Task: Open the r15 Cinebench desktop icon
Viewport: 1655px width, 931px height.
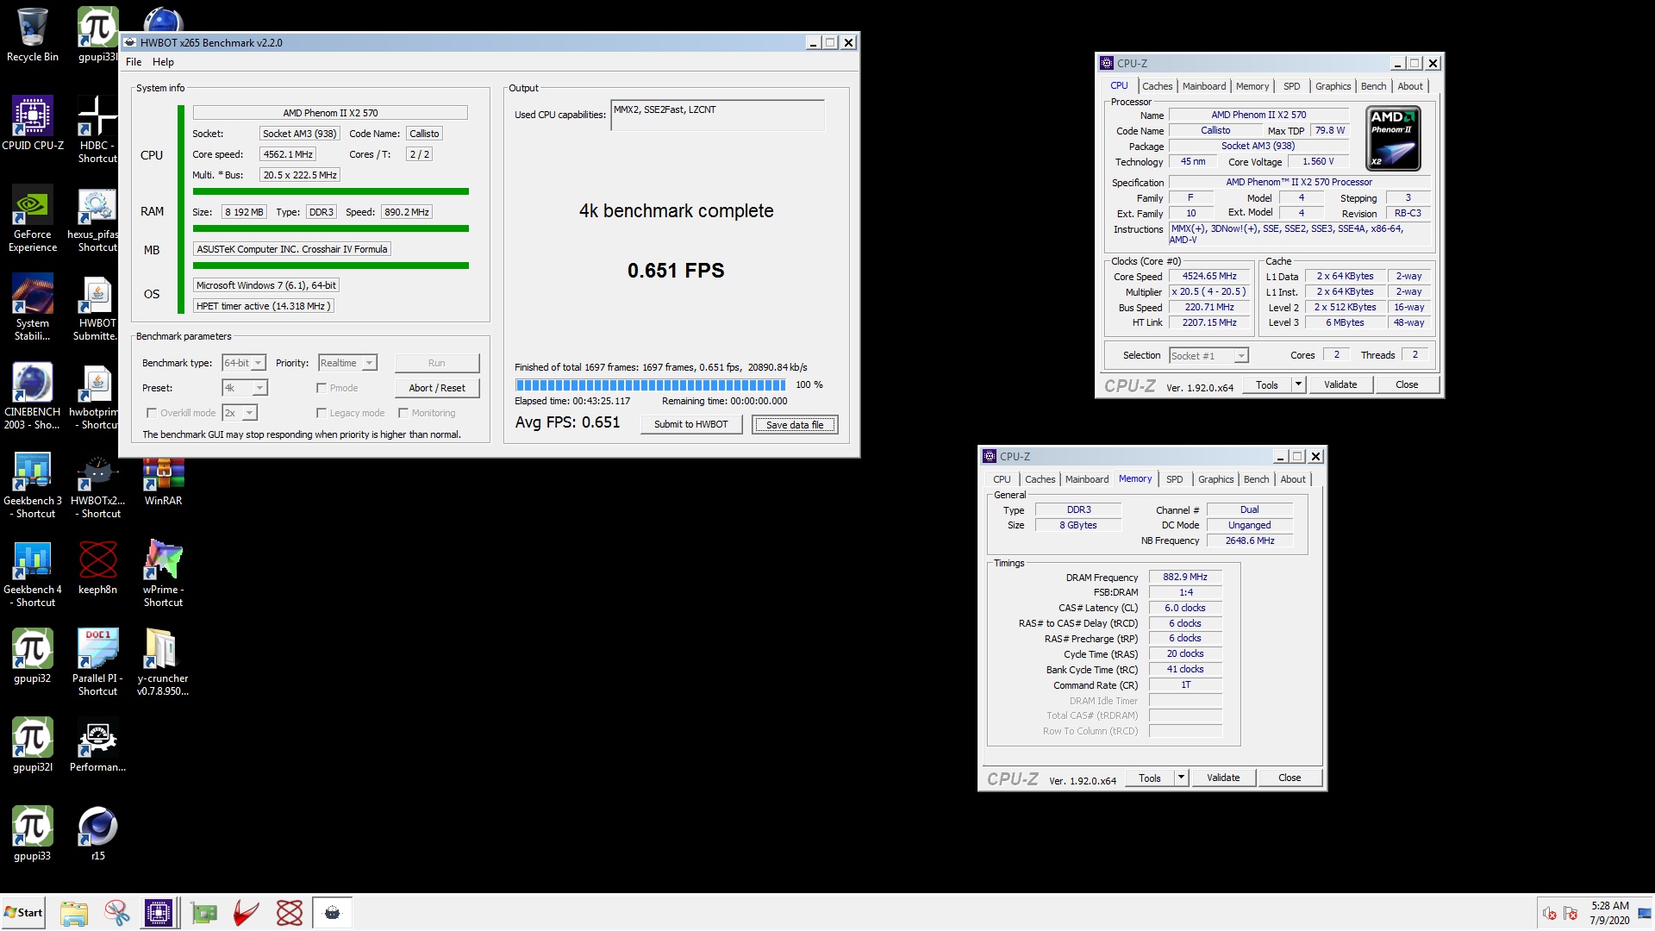Action: tap(97, 833)
